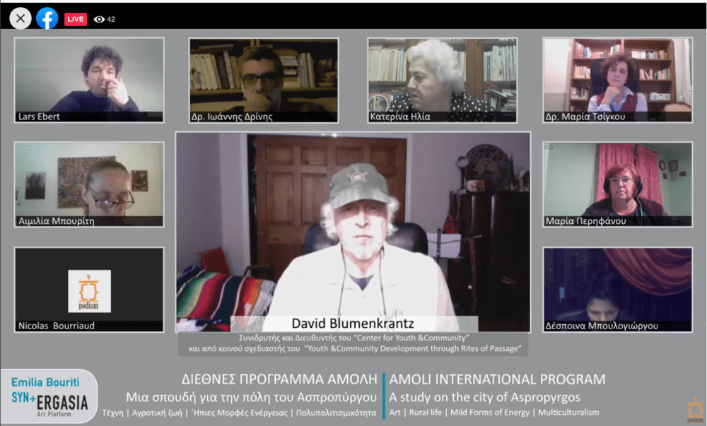Viewport: 707px width, 426px height.
Task: Click the ΔΙΕΘΝΕΣ ΠΡΟΓΡΑΜΜΑ ΑΜΟΛΗ heading
Action: (x=251, y=379)
